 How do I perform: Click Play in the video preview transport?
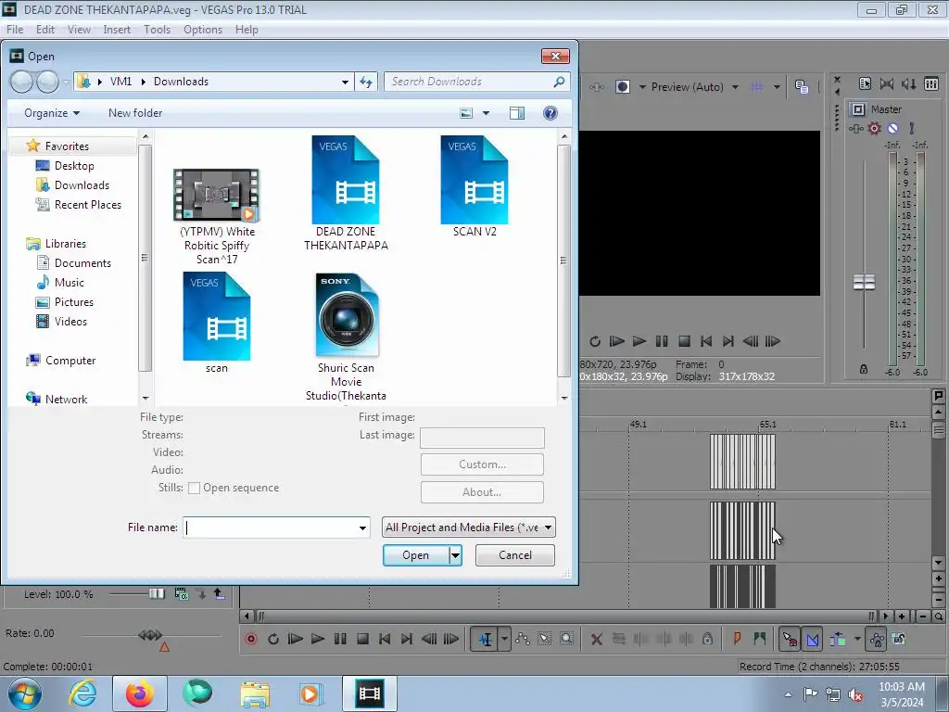pyautogui.click(x=639, y=341)
